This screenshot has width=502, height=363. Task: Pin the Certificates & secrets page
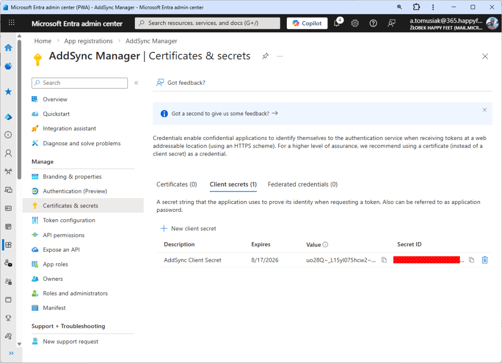point(265,56)
